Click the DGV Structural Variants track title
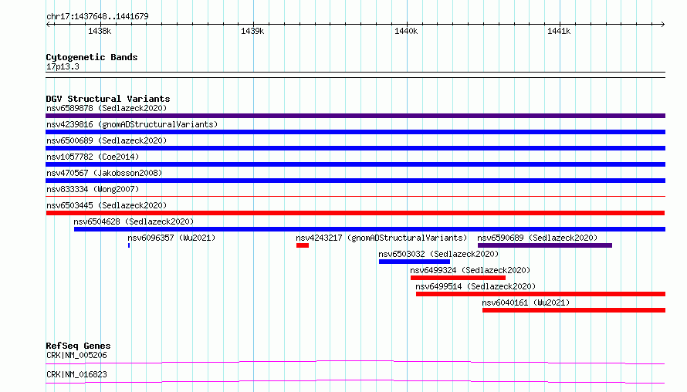Image resolution: width=687 pixels, height=392 pixels. pyautogui.click(x=108, y=99)
